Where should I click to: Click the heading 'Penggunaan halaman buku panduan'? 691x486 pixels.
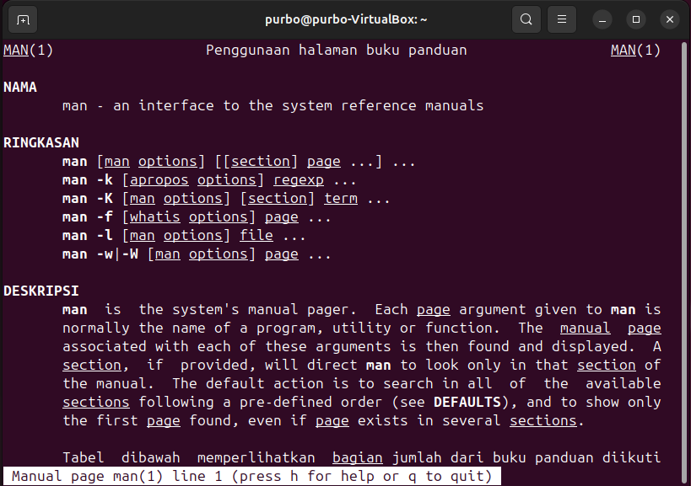[337, 51]
